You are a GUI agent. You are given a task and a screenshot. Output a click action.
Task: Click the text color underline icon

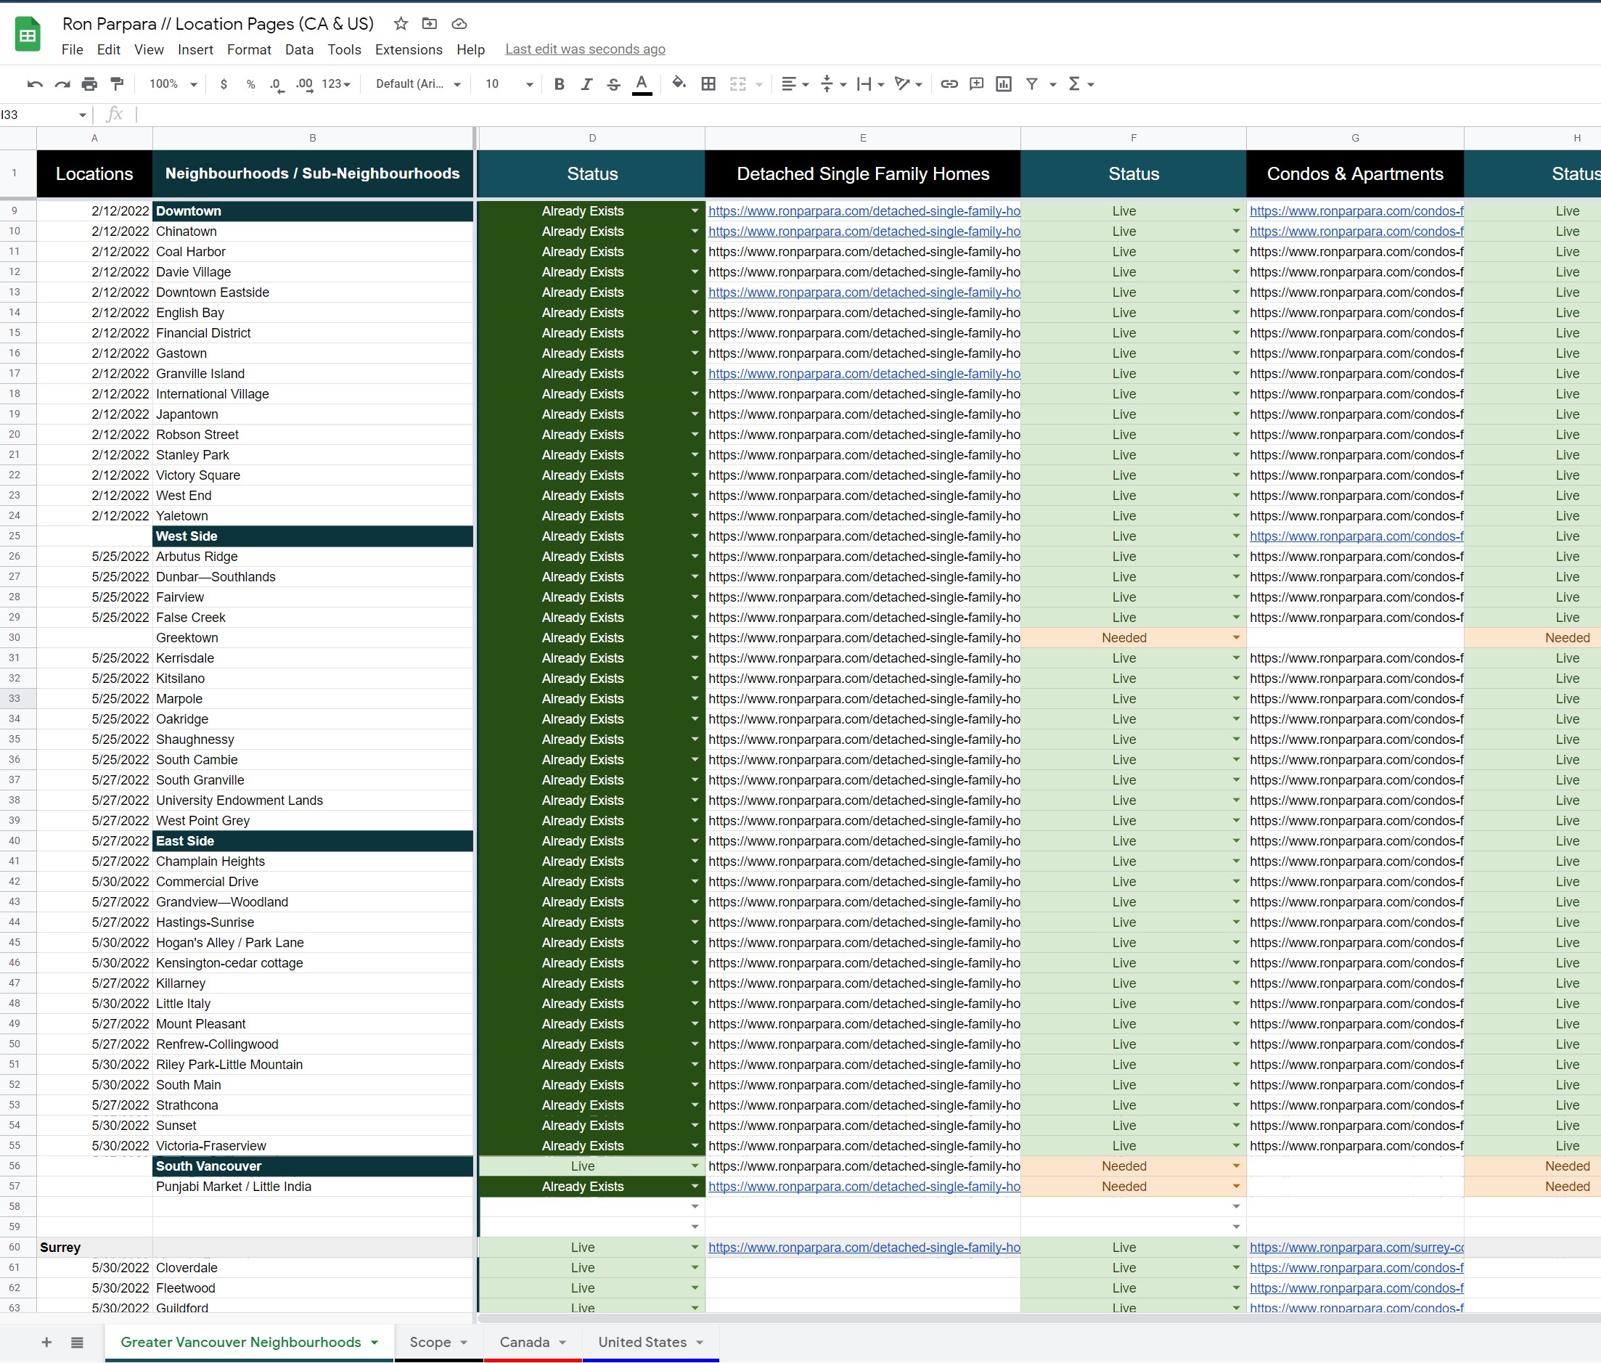(x=644, y=86)
